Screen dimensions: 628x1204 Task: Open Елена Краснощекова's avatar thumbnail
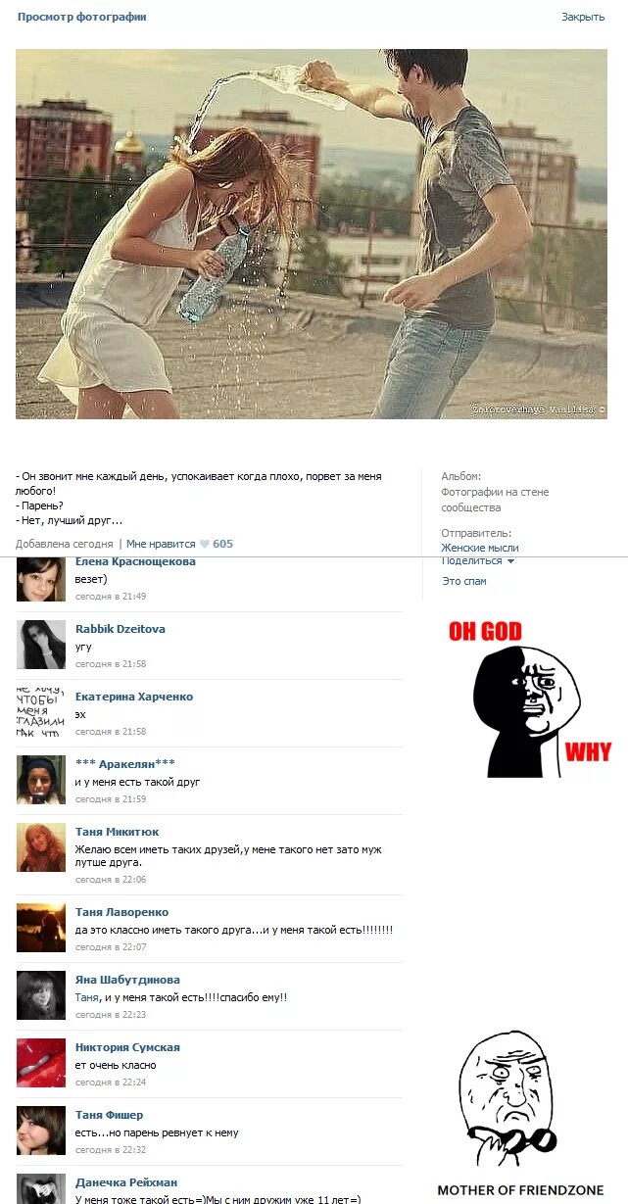[41, 579]
